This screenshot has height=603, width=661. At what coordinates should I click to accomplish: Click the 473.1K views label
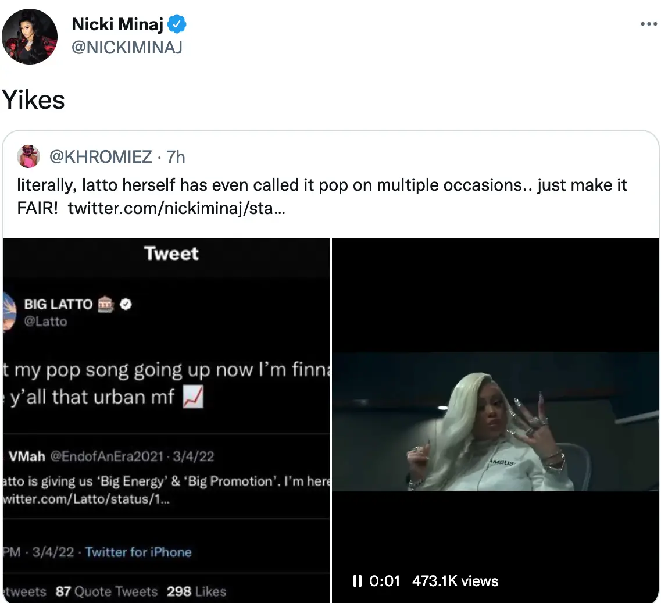(x=455, y=580)
